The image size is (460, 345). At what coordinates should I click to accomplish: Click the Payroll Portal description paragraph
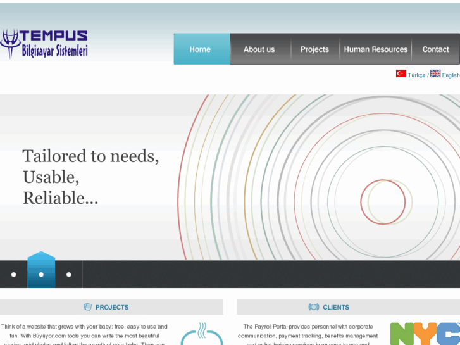coord(308,335)
